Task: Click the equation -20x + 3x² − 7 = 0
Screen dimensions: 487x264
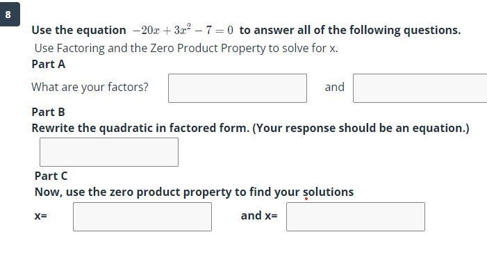Action: (183, 30)
